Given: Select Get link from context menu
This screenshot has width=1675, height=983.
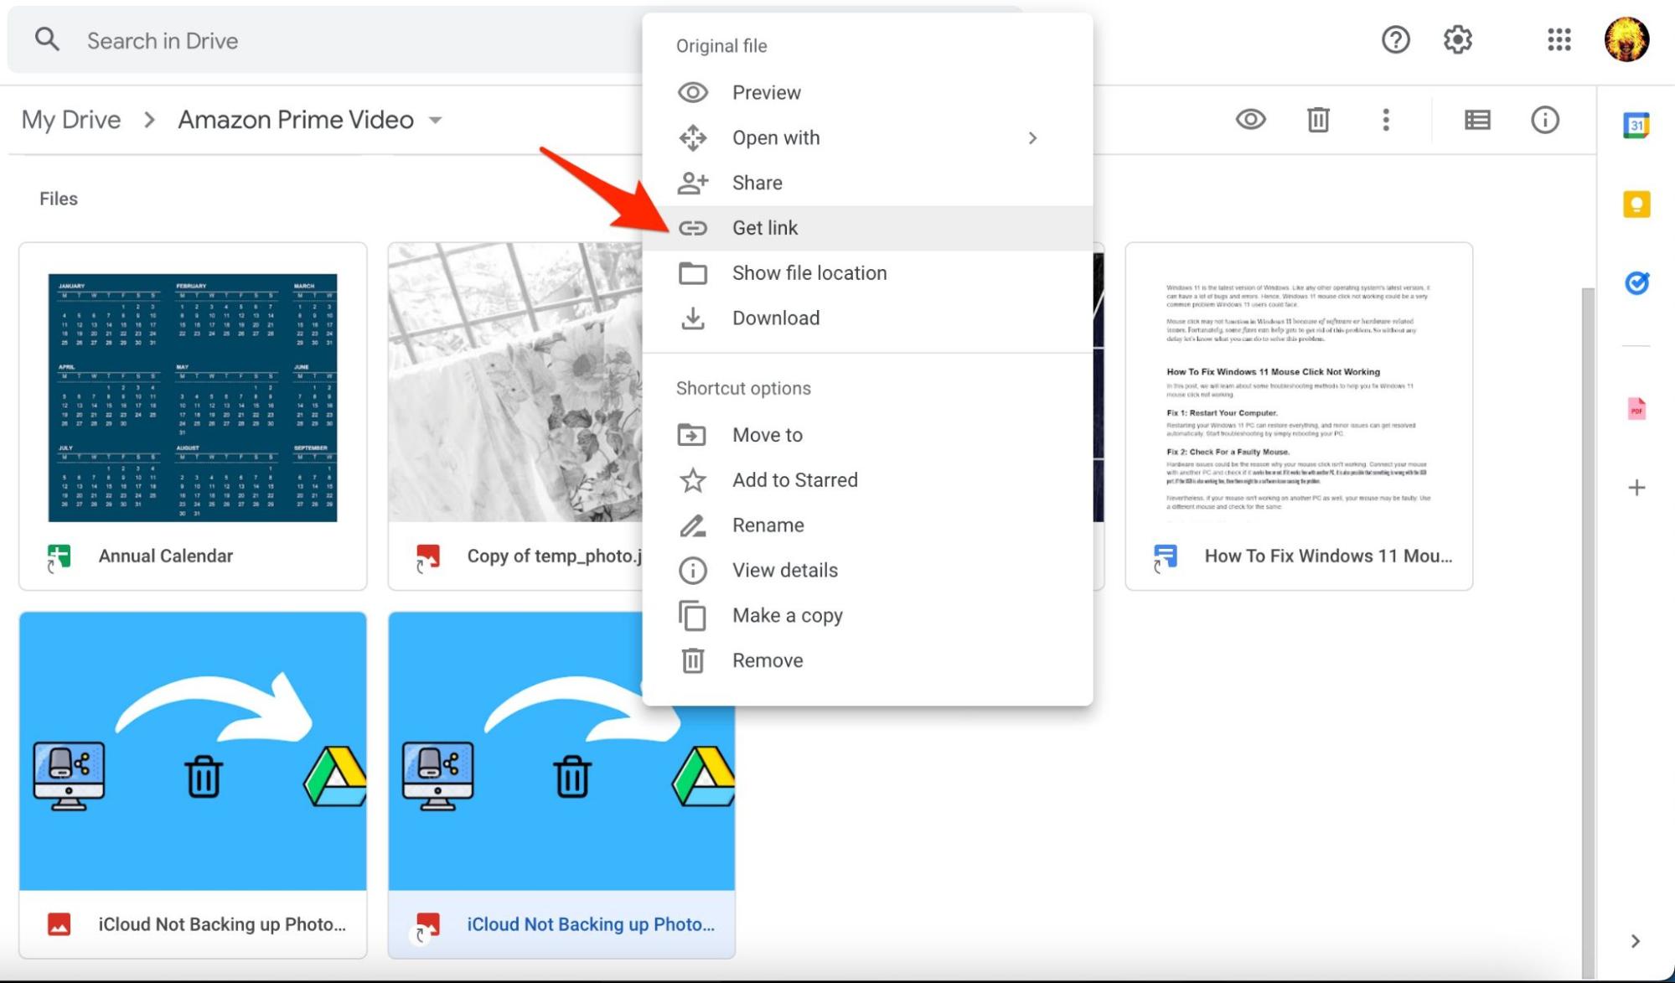Looking at the screenshot, I should 764,228.
